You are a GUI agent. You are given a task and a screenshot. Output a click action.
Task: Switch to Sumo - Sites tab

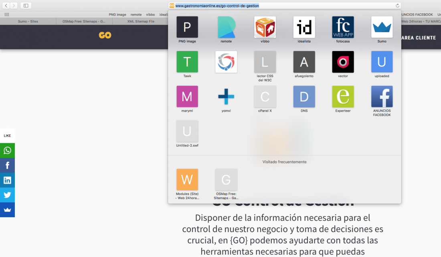[x=28, y=21]
